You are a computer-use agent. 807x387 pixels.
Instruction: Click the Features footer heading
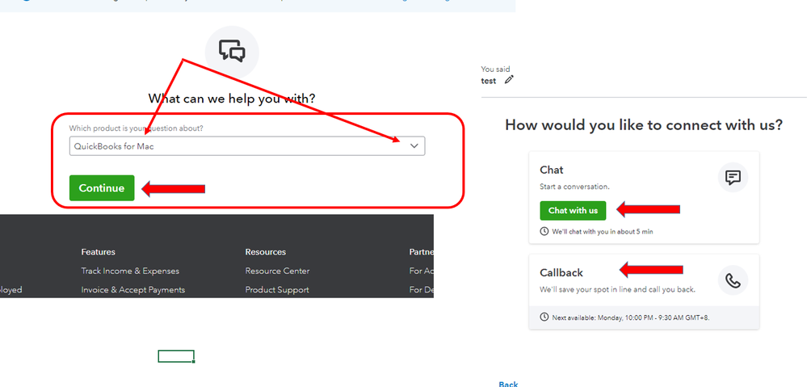pos(99,251)
